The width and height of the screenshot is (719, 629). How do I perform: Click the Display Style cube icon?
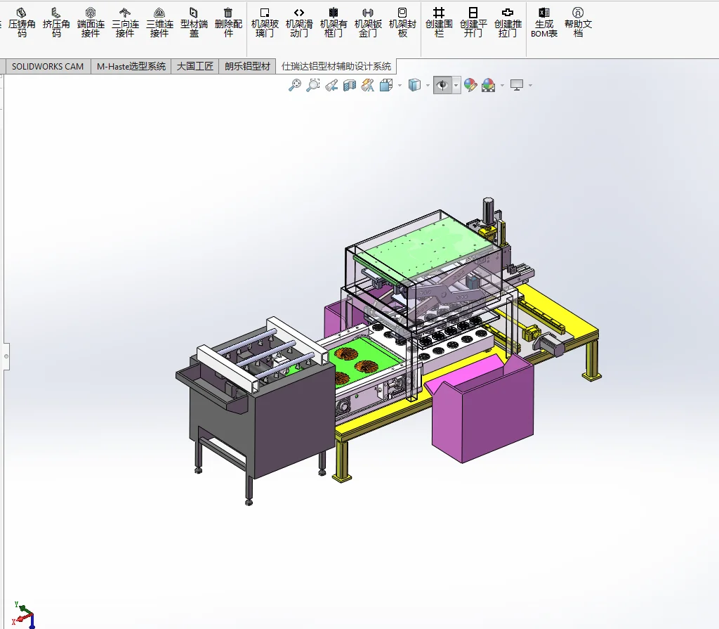414,85
